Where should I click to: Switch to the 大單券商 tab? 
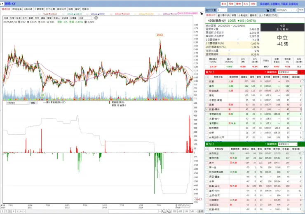point(39,9)
